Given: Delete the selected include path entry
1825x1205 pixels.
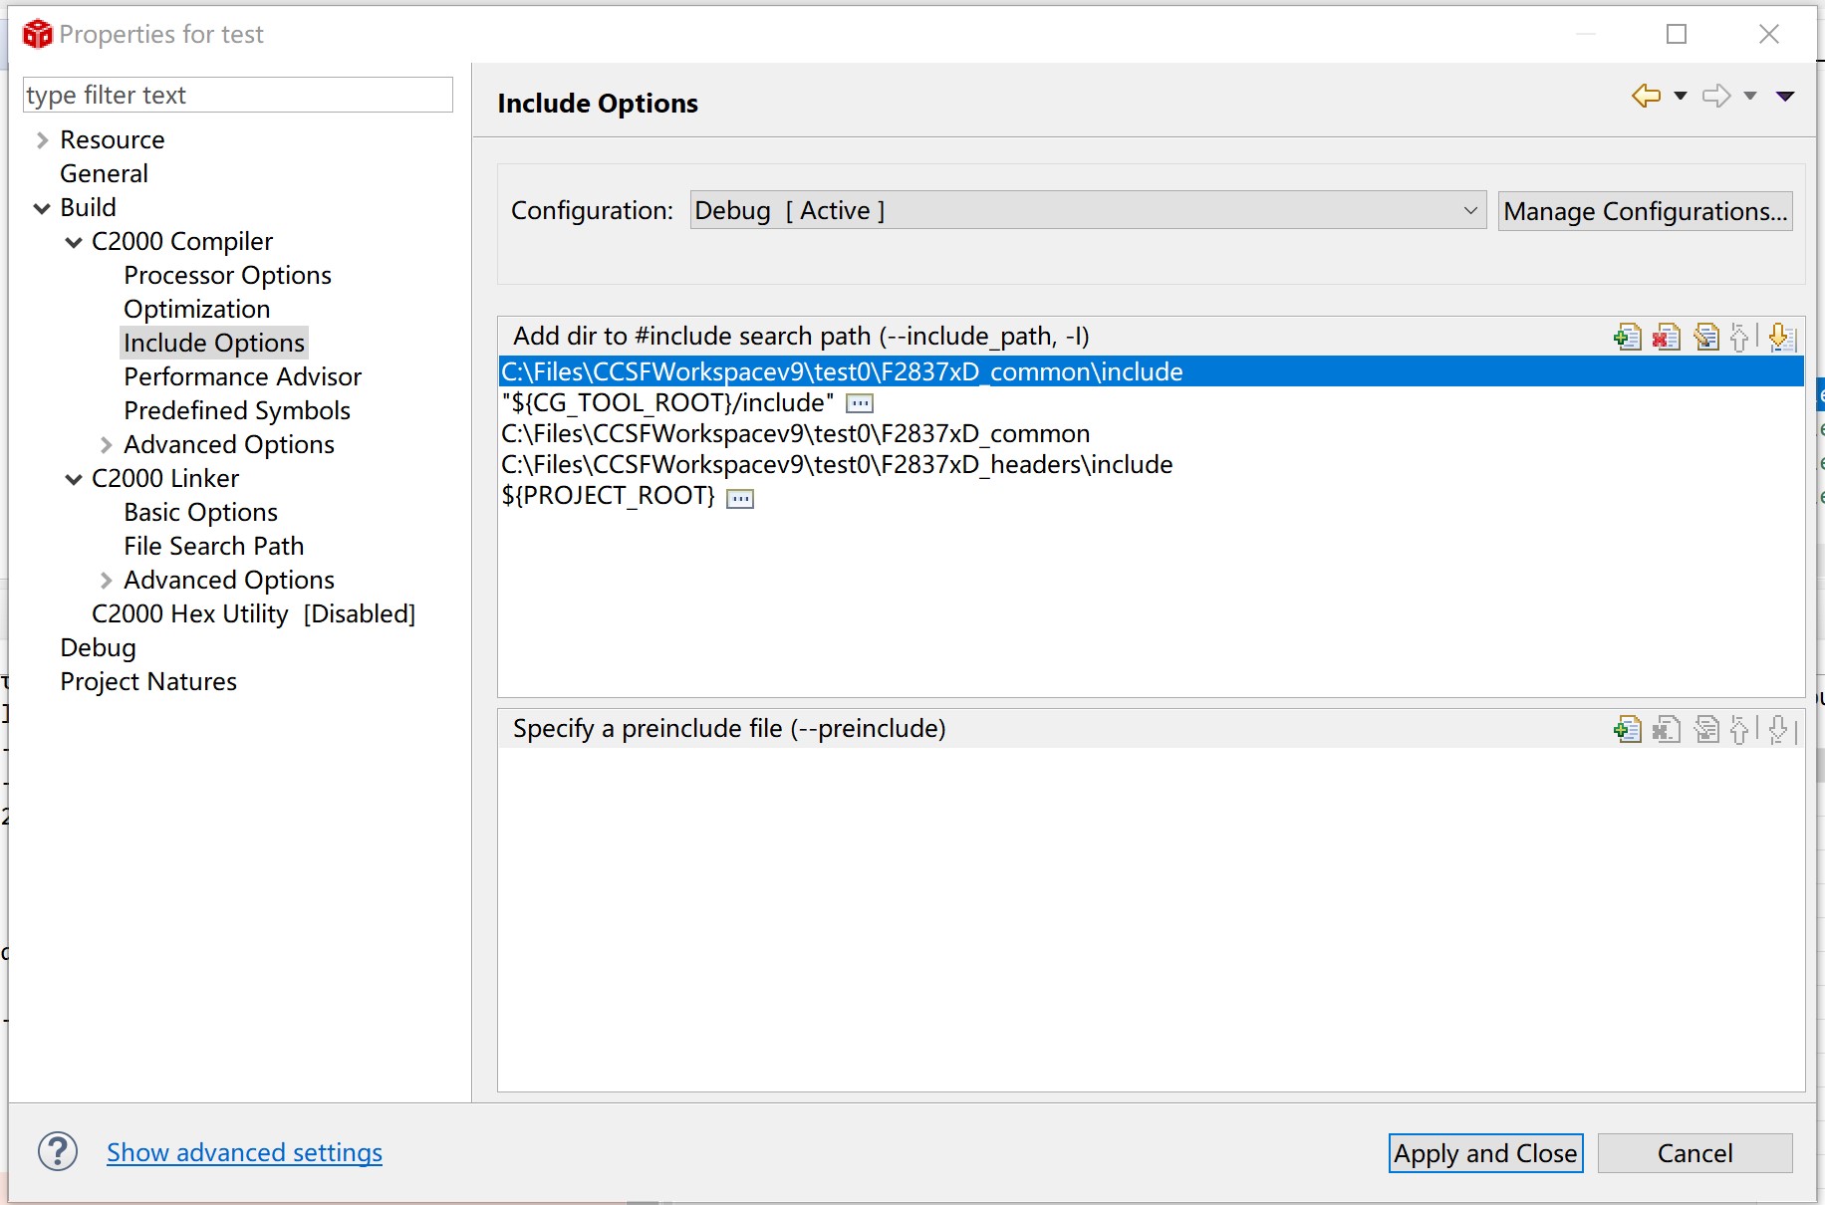Looking at the screenshot, I should click(x=1667, y=338).
